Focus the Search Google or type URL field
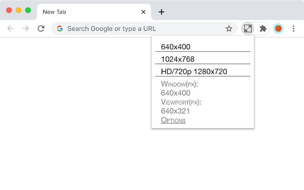Viewport: 304px width, 190px height. click(x=145, y=29)
